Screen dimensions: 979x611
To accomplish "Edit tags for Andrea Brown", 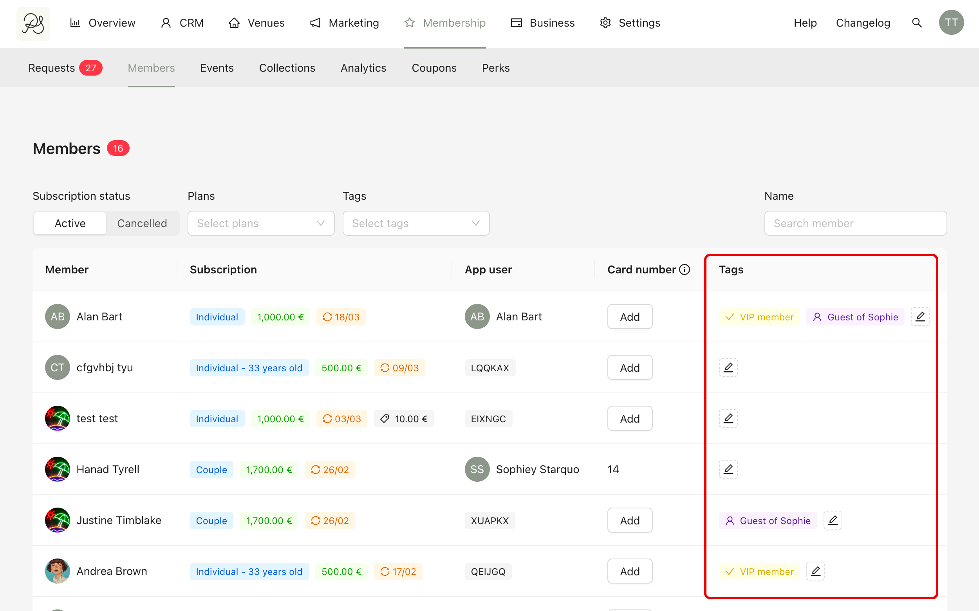I will point(815,571).
